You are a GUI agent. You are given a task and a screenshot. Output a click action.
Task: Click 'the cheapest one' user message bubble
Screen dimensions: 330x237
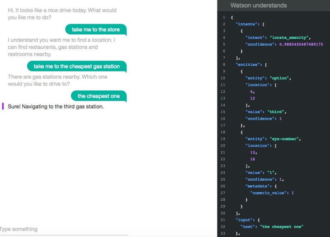tap(98, 96)
